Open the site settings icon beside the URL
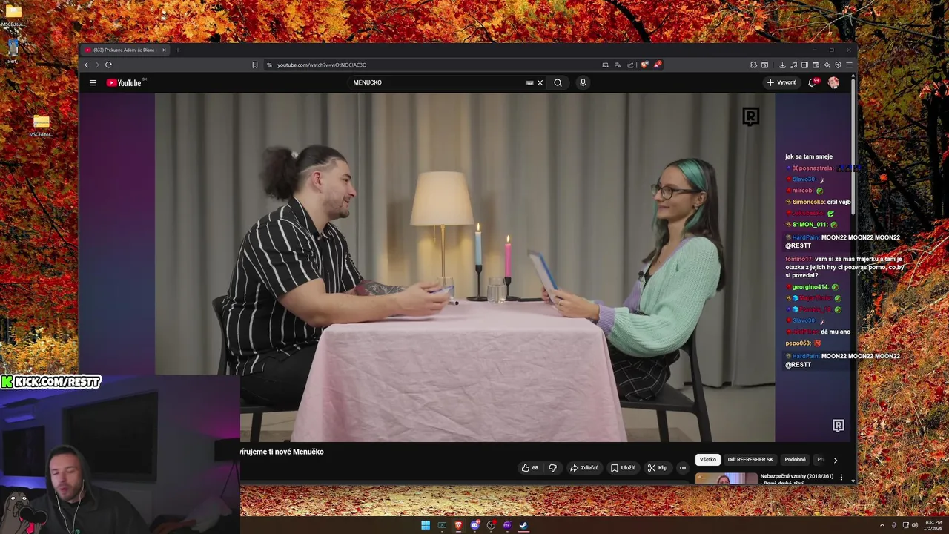 coord(269,65)
